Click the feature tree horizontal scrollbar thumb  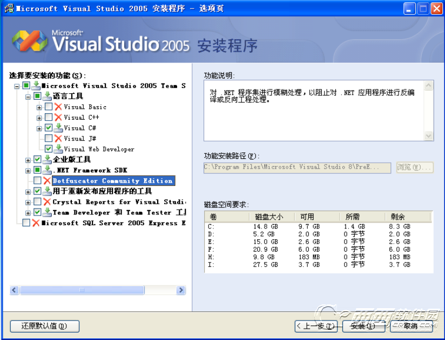(82, 290)
